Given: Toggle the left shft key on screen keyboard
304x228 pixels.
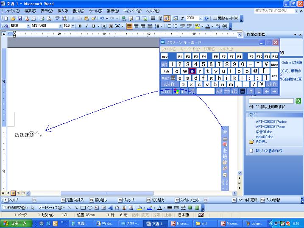Looking at the screenshot, I should pos(170,84).
